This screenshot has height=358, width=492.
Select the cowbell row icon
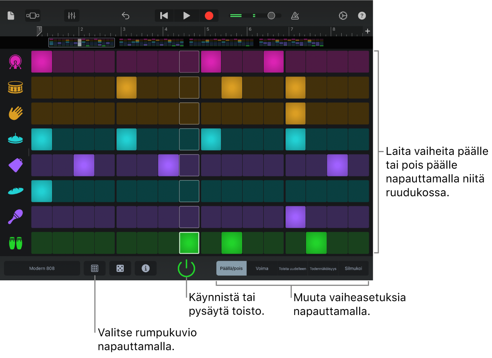(x=15, y=165)
